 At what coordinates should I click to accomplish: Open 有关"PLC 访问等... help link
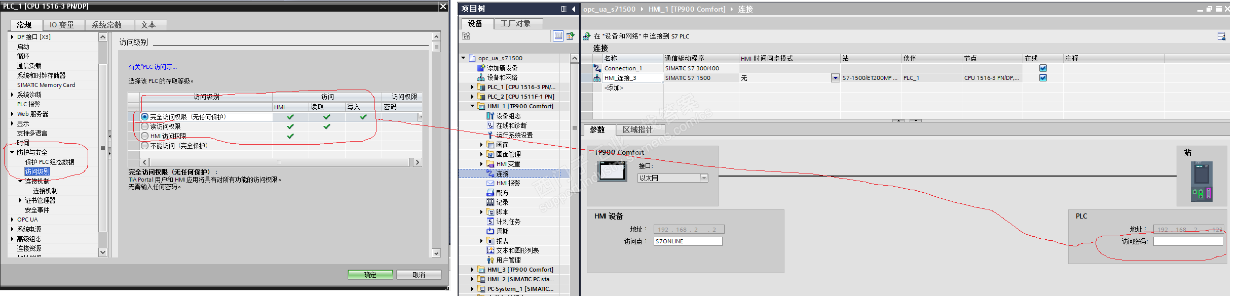pyautogui.click(x=153, y=67)
